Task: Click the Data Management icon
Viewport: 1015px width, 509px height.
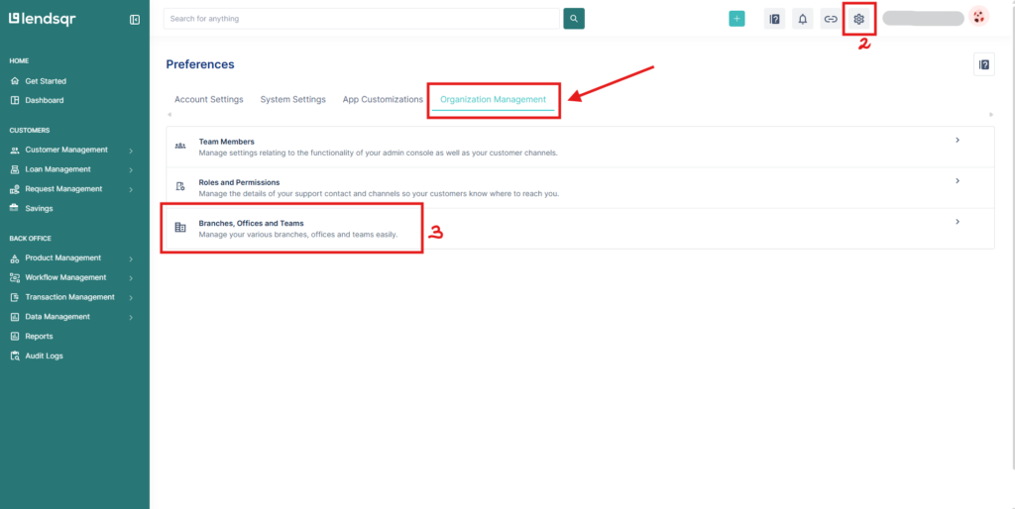Action: point(14,317)
